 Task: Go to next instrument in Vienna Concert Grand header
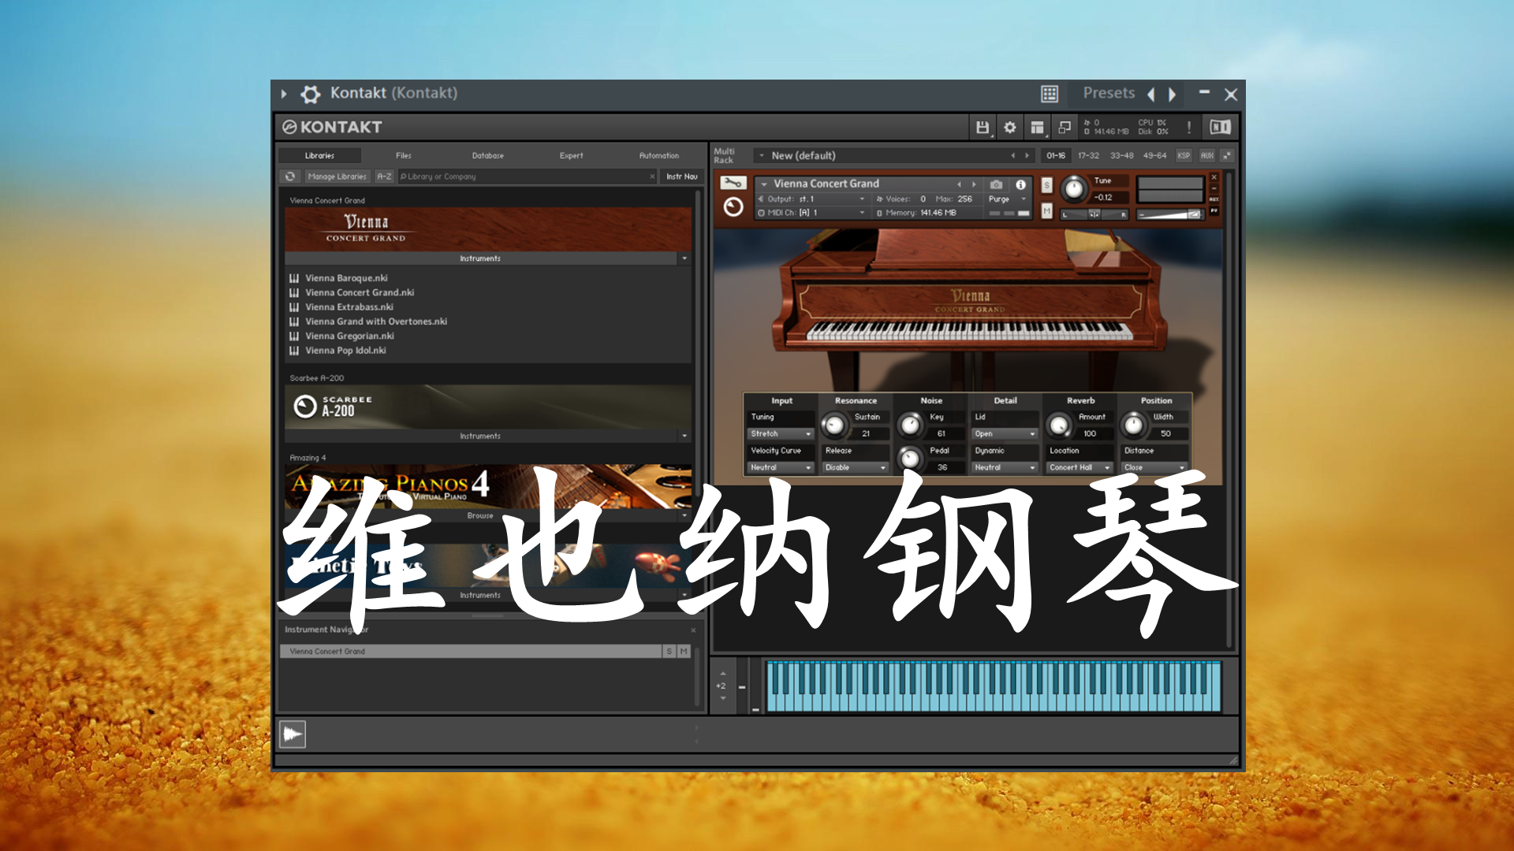point(975,184)
